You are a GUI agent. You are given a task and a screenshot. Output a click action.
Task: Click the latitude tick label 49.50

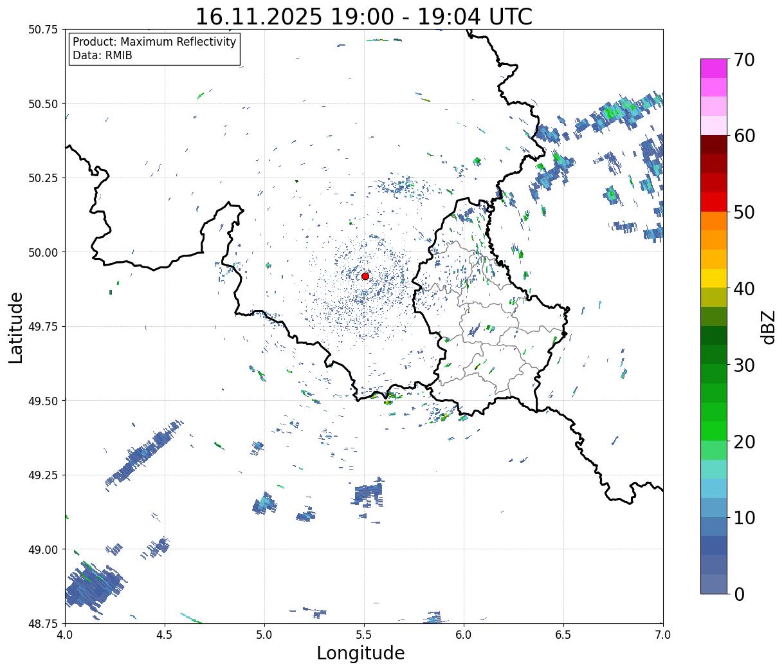coord(43,401)
